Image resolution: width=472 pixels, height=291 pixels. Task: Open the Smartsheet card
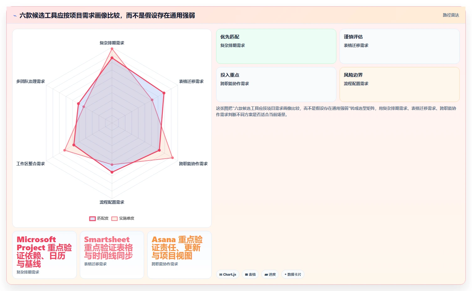112,255
